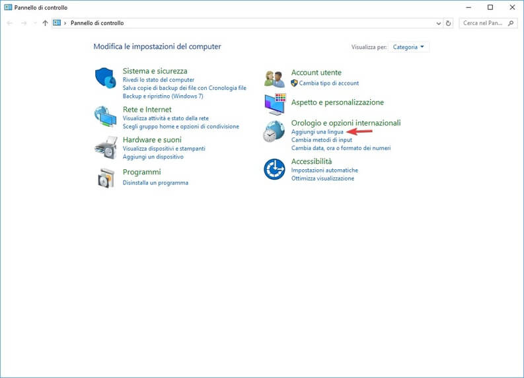Maximize the Pannello di controllo window
The width and height of the screenshot is (524, 378).
click(x=490, y=7)
